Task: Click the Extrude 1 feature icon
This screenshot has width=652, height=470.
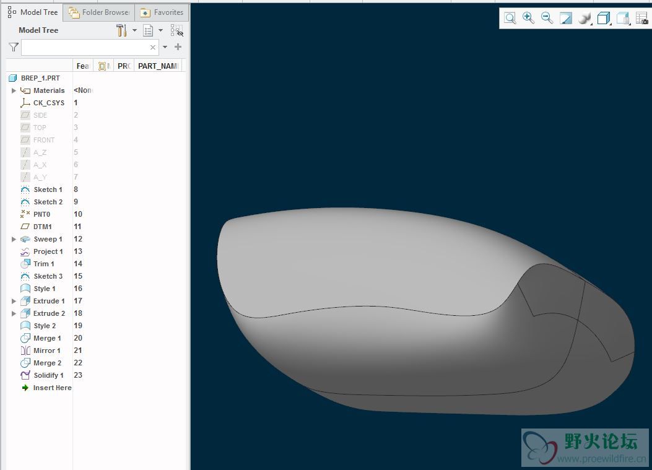Action: [x=25, y=301]
